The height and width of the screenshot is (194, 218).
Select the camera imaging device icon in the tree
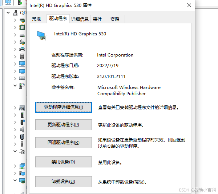click(22, 151)
